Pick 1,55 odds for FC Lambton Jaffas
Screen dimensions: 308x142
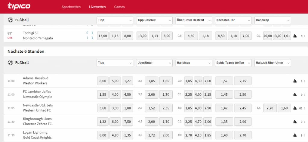103,94
